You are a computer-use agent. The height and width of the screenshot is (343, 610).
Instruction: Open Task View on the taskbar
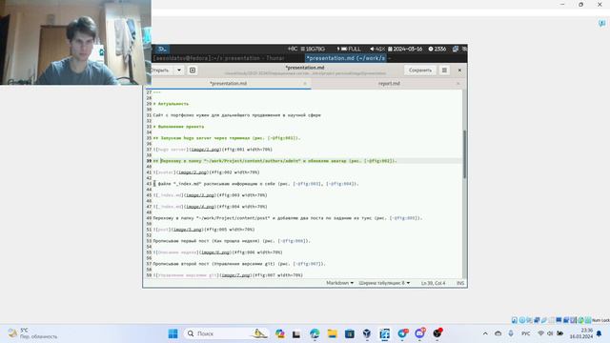point(296,333)
